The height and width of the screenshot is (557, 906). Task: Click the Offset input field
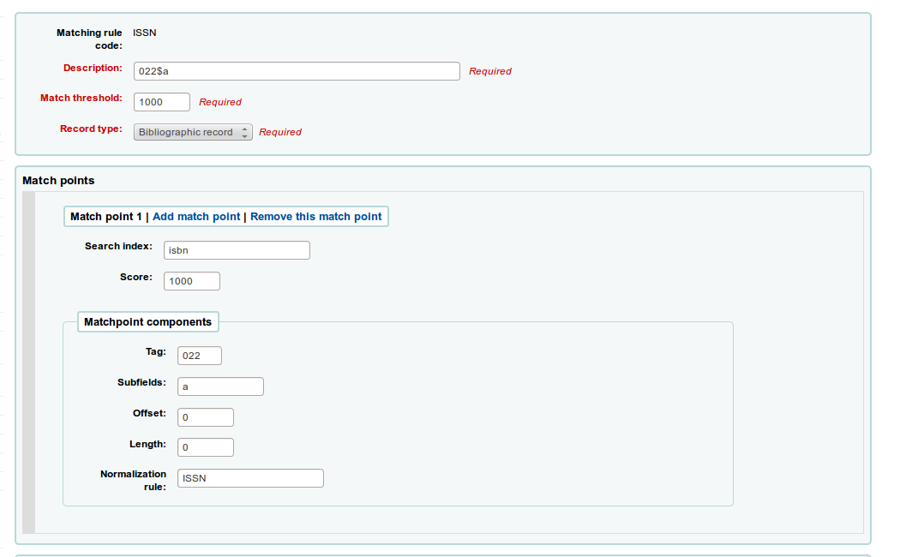point(205,417)
